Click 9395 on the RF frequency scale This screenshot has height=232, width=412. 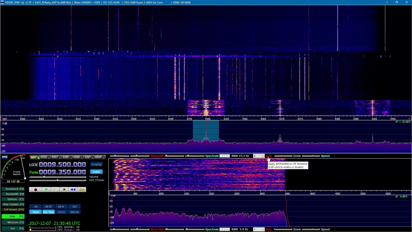point(374,119)
